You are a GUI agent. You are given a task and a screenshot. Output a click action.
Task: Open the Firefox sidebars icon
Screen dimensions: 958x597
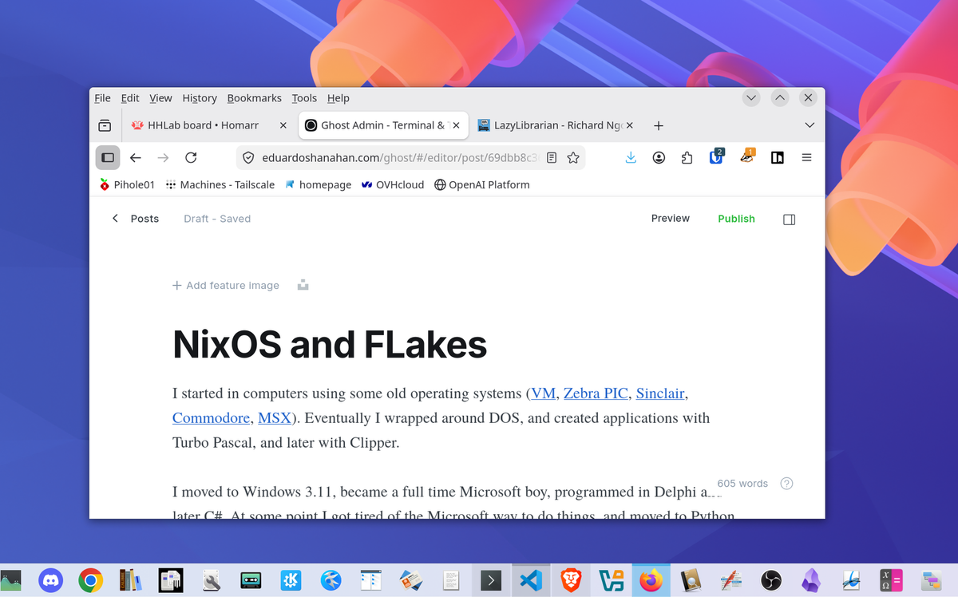coord(777,157)
